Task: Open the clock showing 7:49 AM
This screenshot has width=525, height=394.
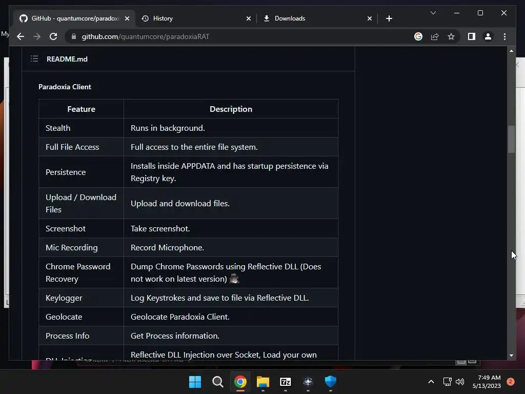Action: point(487,382)
